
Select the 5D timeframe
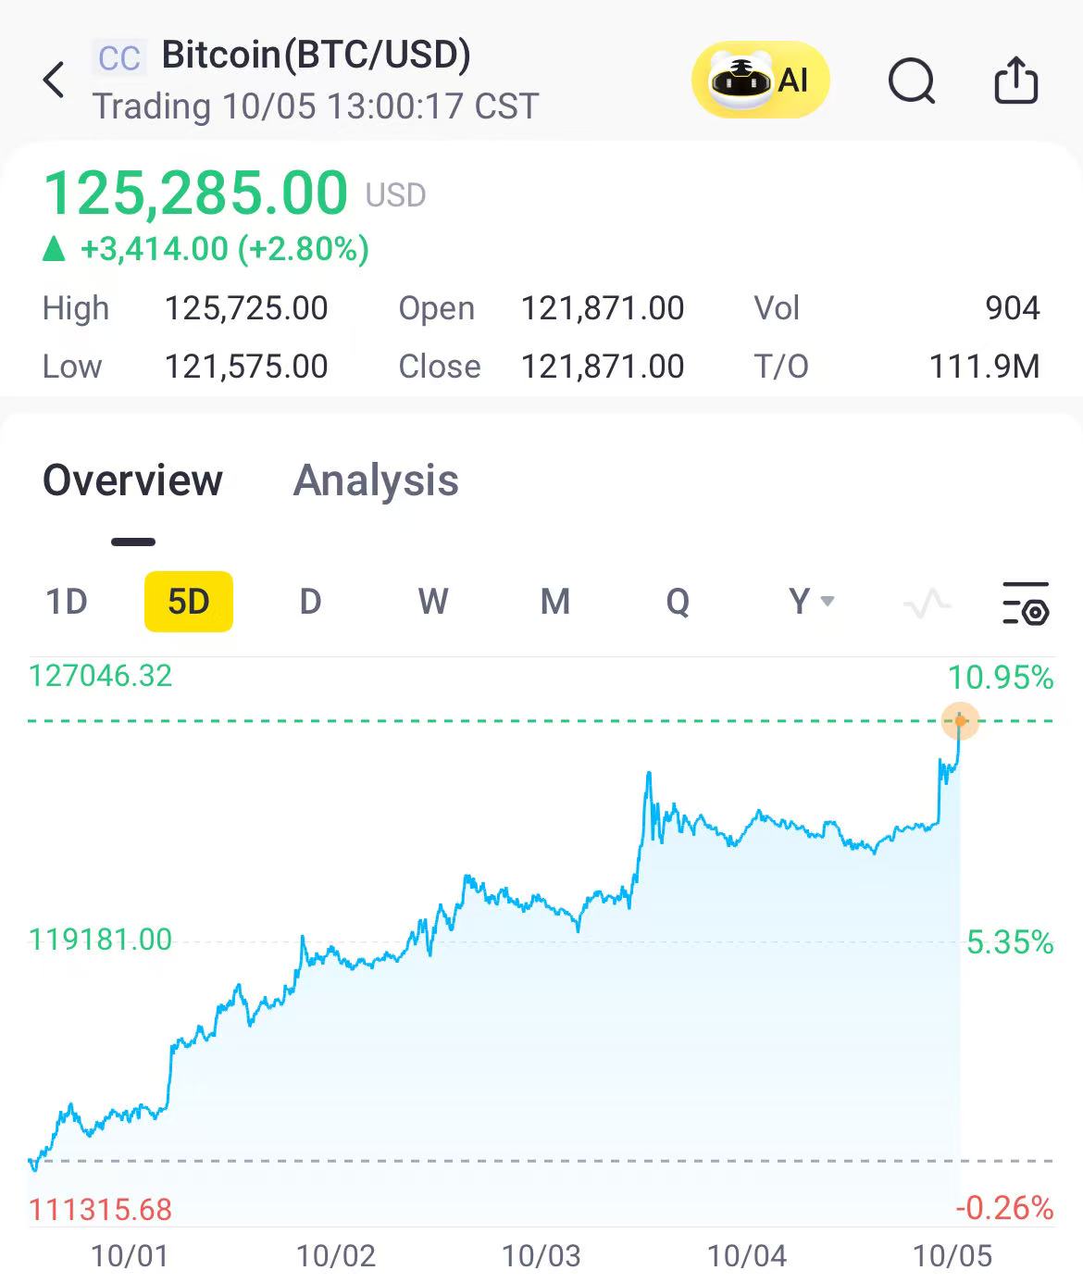click(189, 602)
